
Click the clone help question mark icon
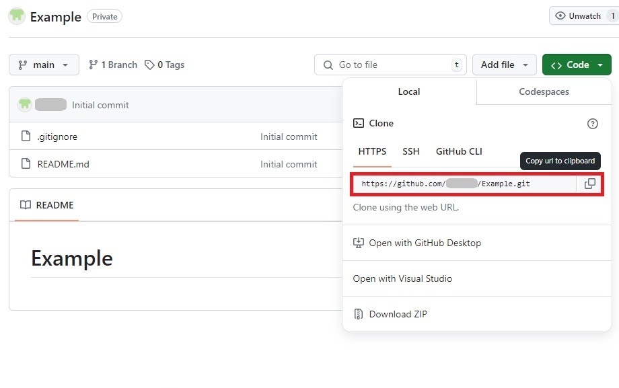click(x=592, y=124)
